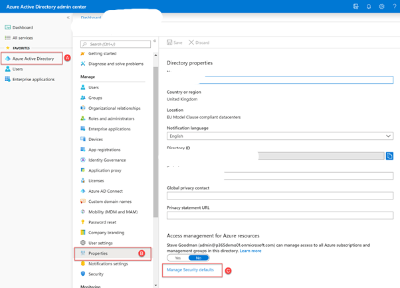The height and width of the screenshot is (288, 400).
Task: Open the settings gear in the header
Action: pos(381,7)
